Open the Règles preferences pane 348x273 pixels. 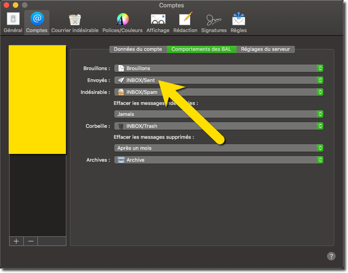click(238, 22)
